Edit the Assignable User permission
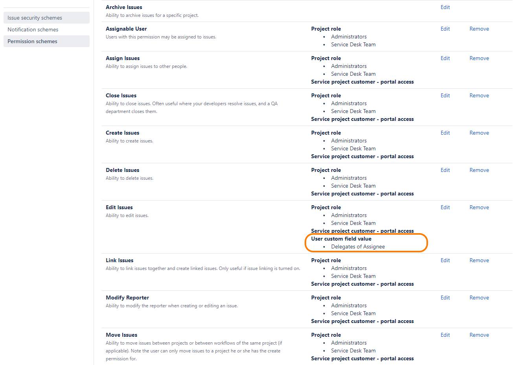Screen dimensions: 520x365 click(445, 29)
